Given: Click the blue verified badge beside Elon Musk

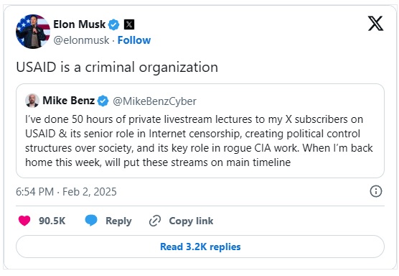Looking at the screenshot, I should [x=114, y=24].
